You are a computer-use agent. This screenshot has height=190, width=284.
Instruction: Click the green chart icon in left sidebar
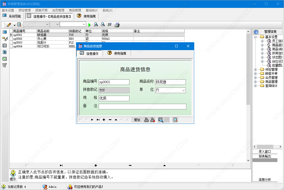[x=5, y=59]
